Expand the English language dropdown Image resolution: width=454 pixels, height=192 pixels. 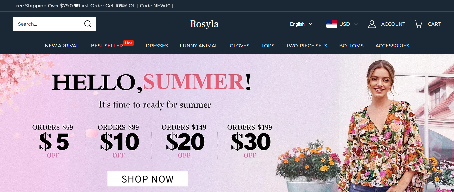301,24
